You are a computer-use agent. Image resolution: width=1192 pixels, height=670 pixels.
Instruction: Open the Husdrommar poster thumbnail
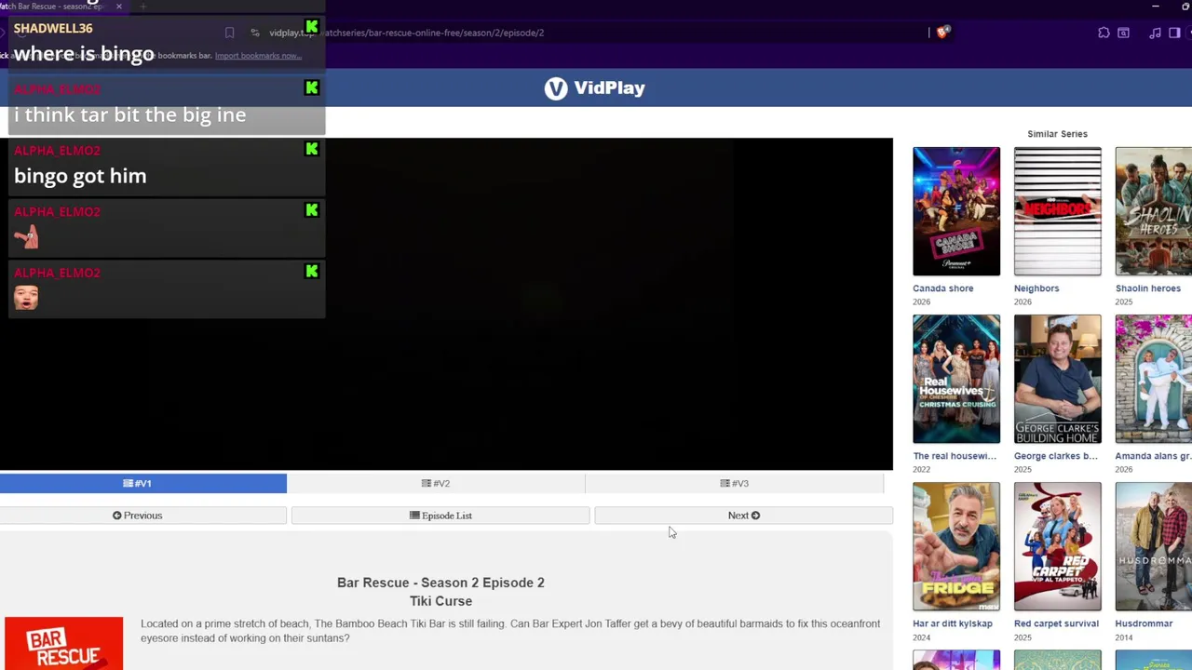1154,546
